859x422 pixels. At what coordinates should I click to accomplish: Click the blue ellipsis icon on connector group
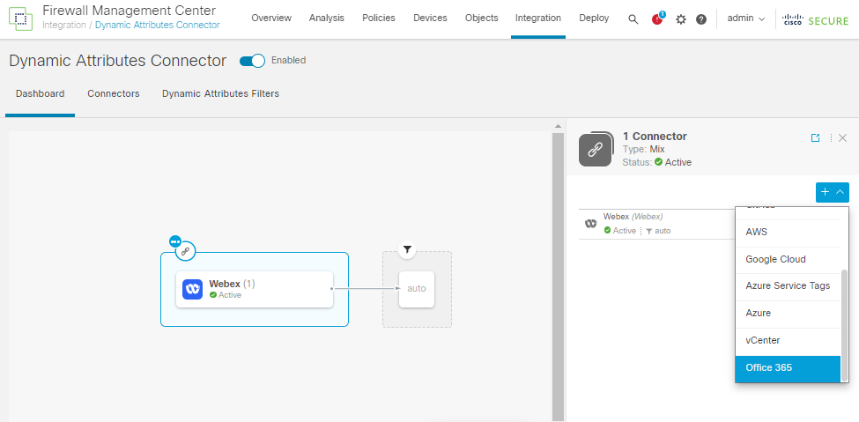tap(174, 241)
